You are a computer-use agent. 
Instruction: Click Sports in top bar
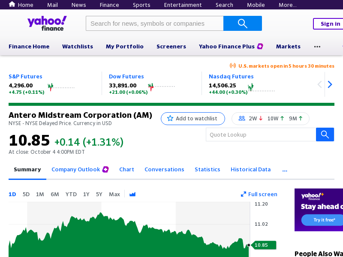(x=141, y=5)
